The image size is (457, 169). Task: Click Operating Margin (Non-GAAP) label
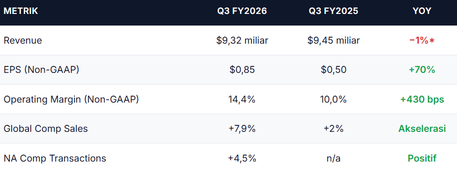point(71,99)
